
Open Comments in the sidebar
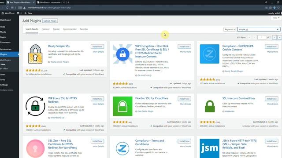click(5, 42)
